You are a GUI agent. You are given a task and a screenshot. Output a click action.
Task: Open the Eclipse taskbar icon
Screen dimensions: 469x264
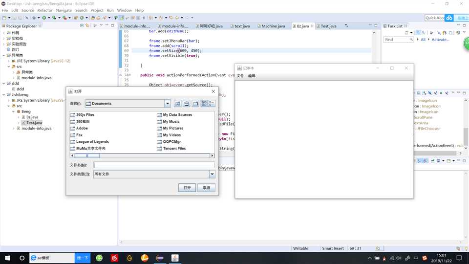point(160,258)
